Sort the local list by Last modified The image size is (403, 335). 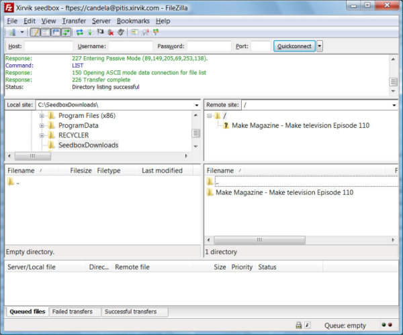click(x=162, y=171)
